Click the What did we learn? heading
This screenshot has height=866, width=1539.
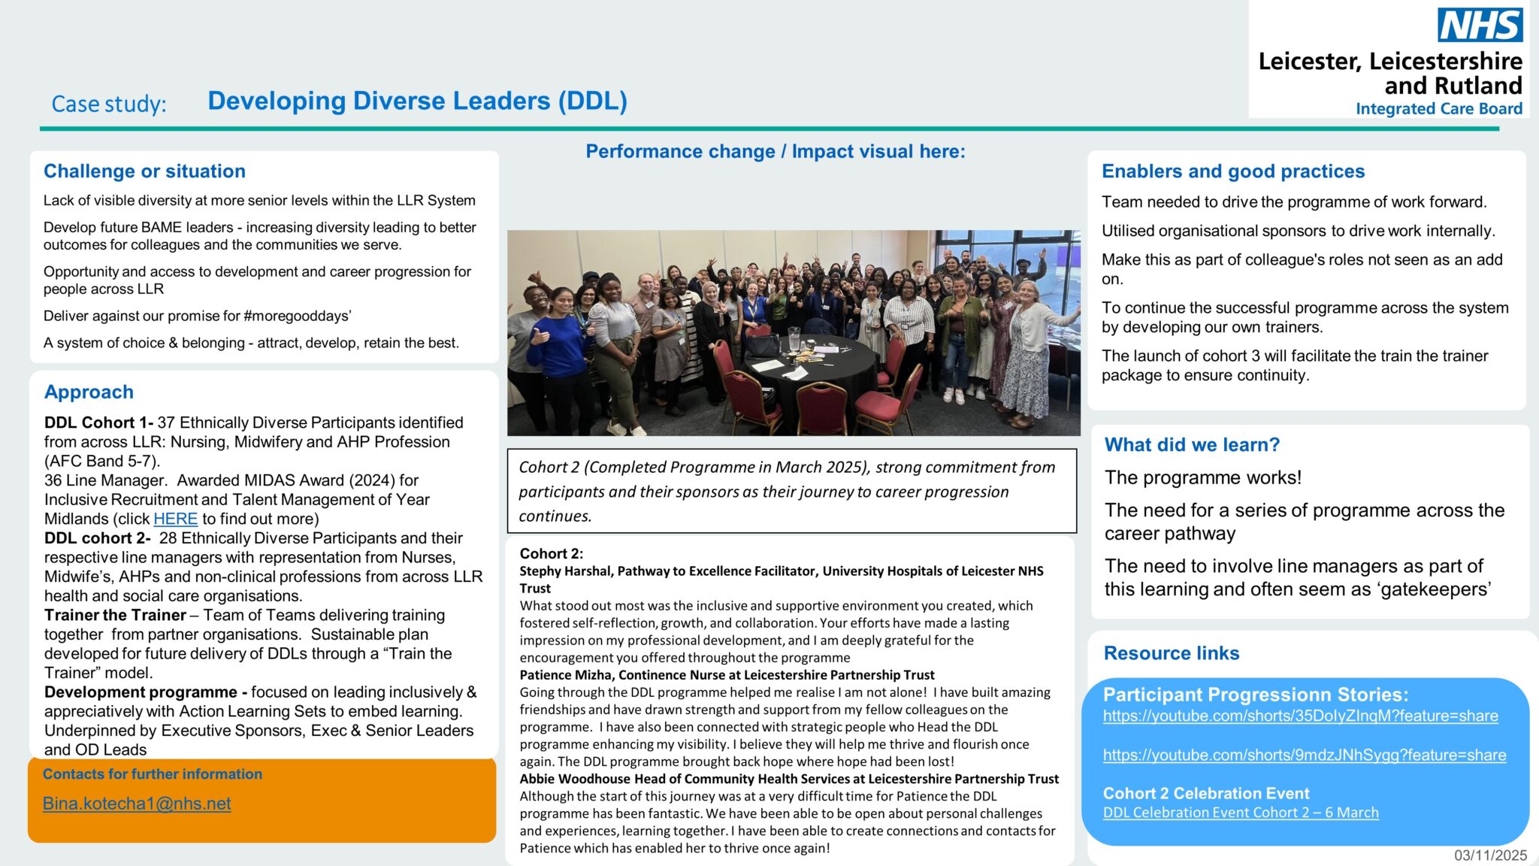pyautogui.click(x=1191, y=445)
